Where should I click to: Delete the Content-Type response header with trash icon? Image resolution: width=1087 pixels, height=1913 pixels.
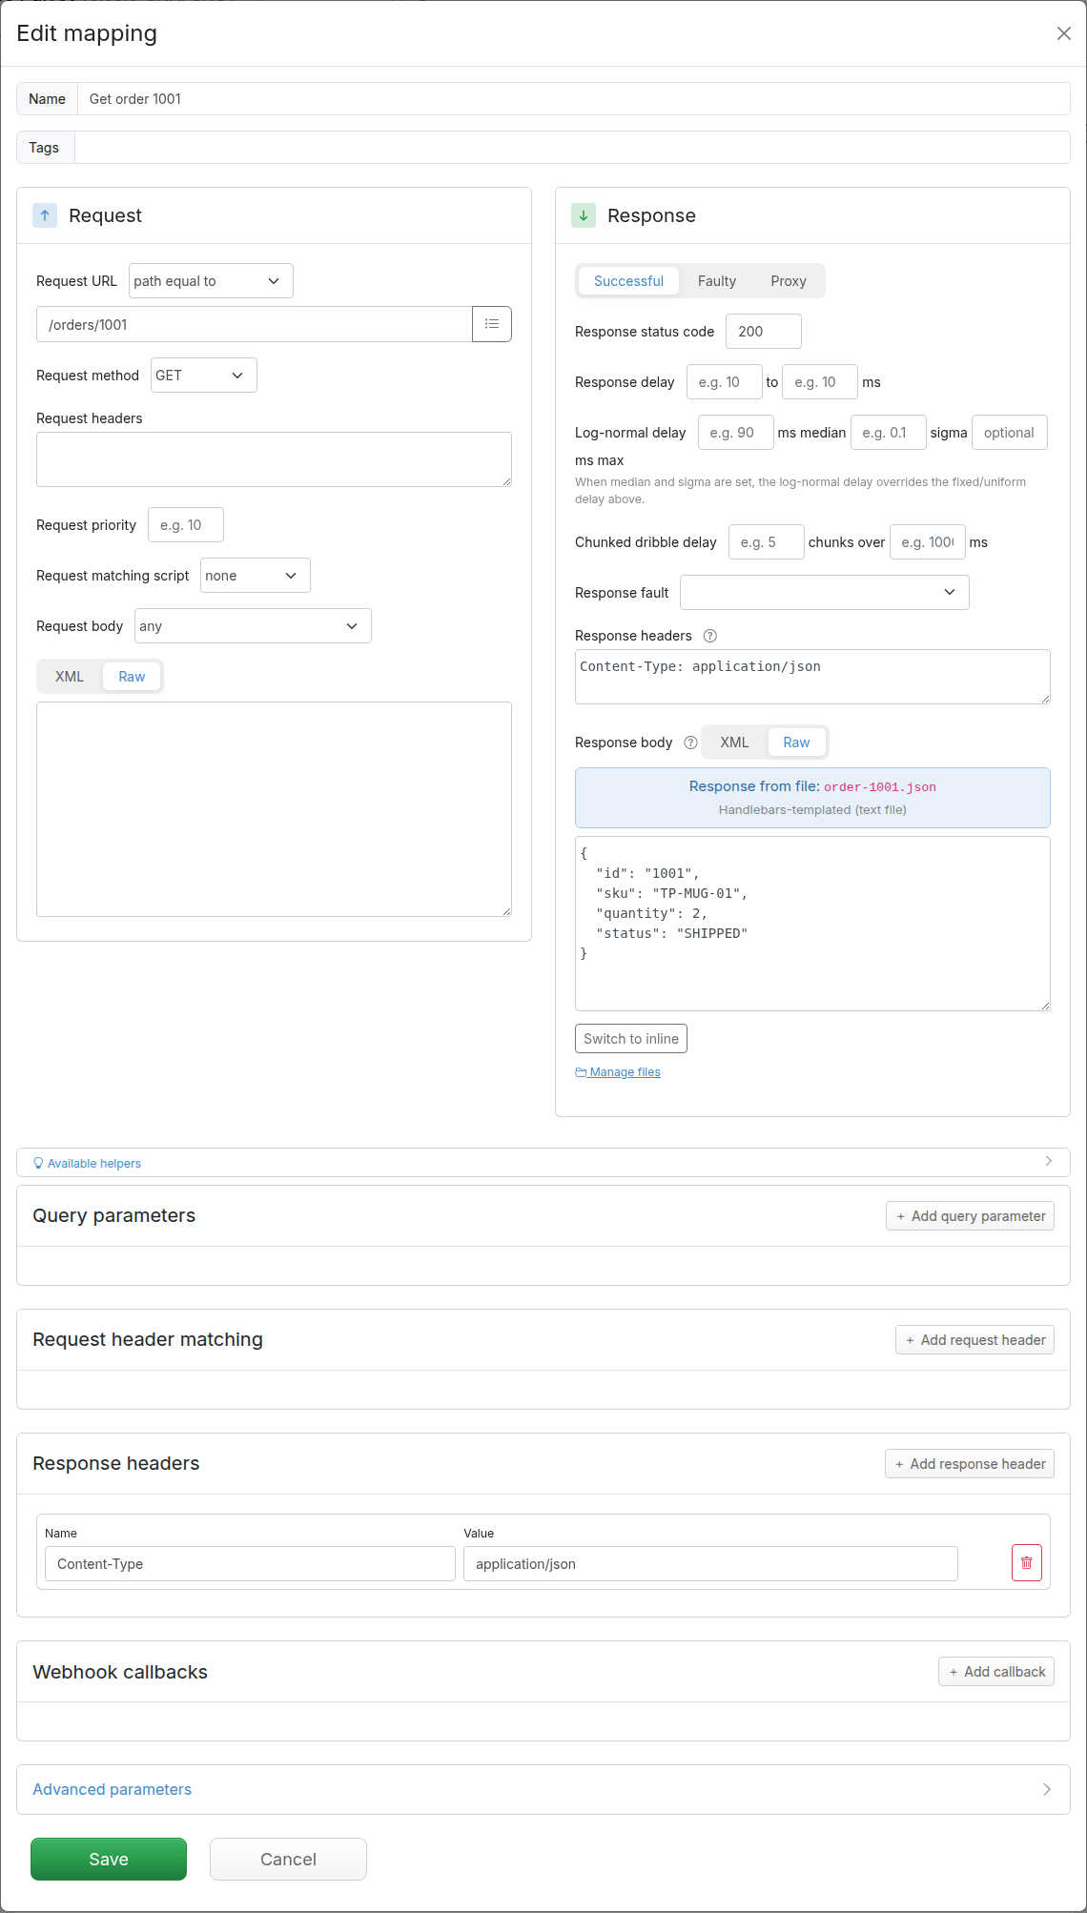(x=1027, y=1563)
